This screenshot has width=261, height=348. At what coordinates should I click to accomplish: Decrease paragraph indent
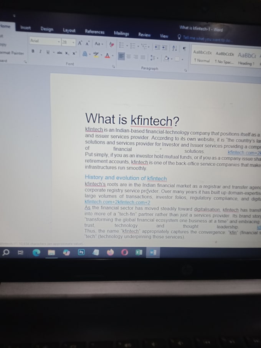[x=157, y=47]
